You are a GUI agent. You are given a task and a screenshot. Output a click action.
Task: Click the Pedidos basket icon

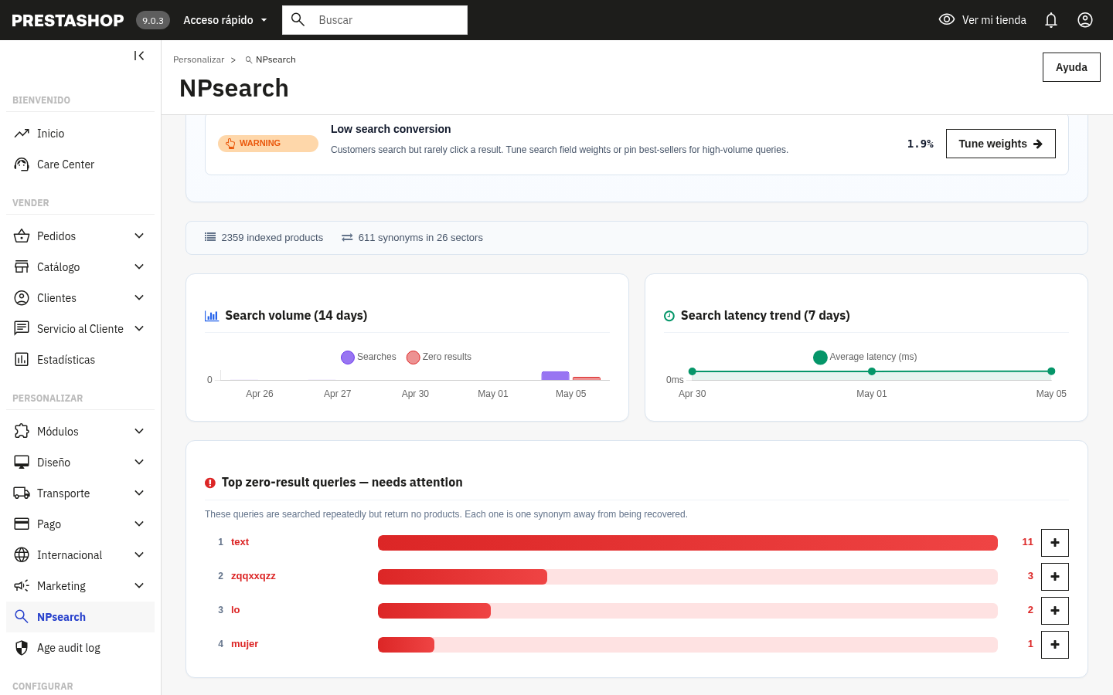tap(22, 236)
